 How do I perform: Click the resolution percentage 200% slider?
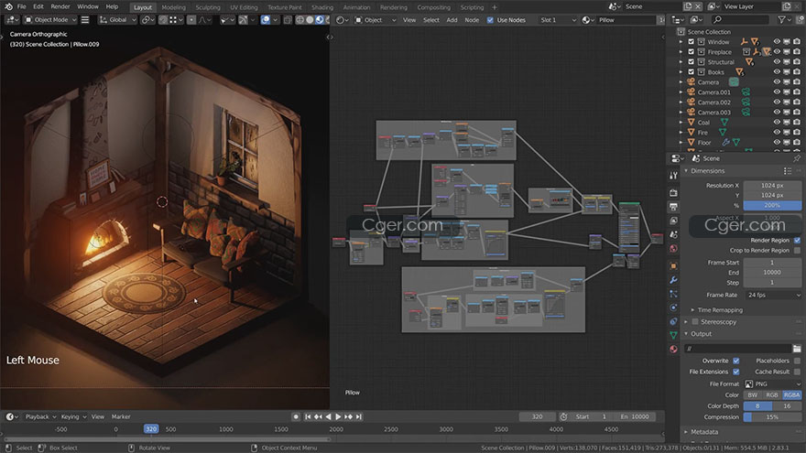(773, 205)
